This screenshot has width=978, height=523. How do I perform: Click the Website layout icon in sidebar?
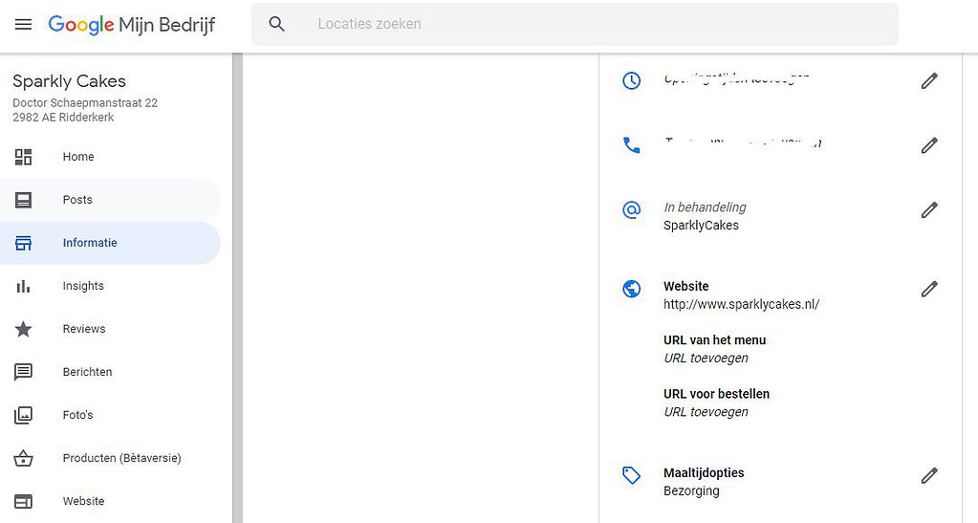(x=23, y=501)
